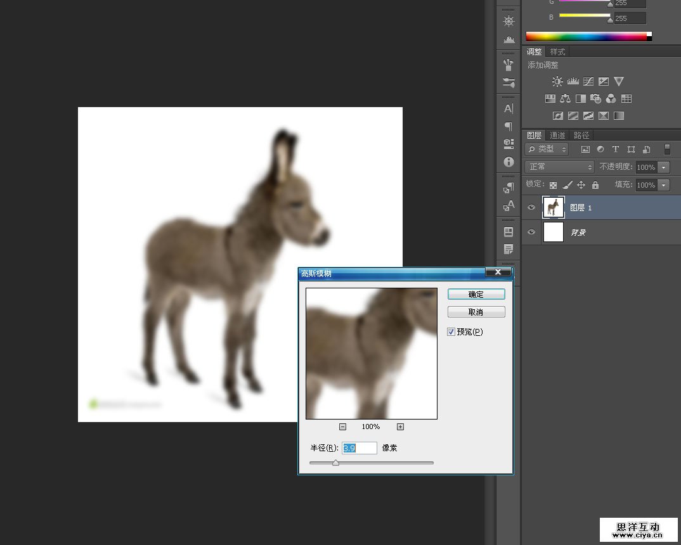Viewport: 681px width, 545px height.
Task: Filter layers by type layers (T icon)
Action: (615, 150)
